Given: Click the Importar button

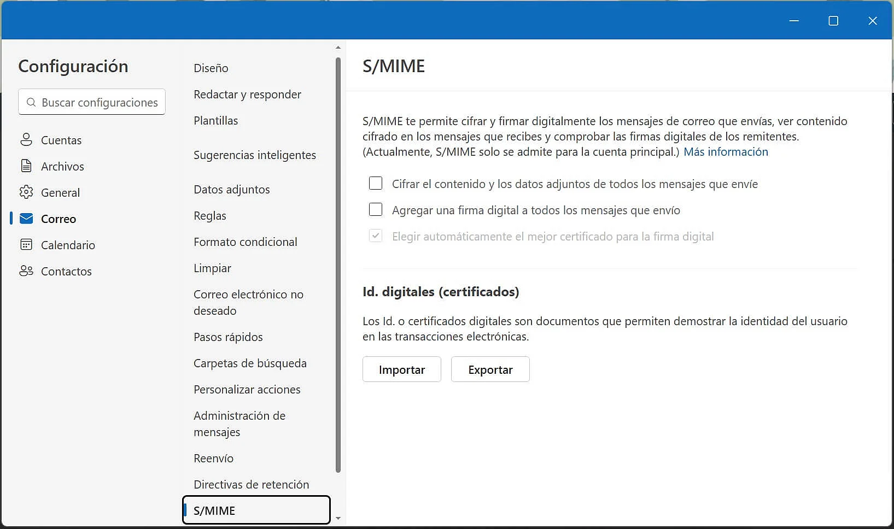Looking at the screenshot, I should coord(402,369).
